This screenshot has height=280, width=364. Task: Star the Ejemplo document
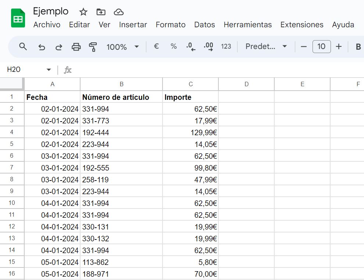point(83,12)
